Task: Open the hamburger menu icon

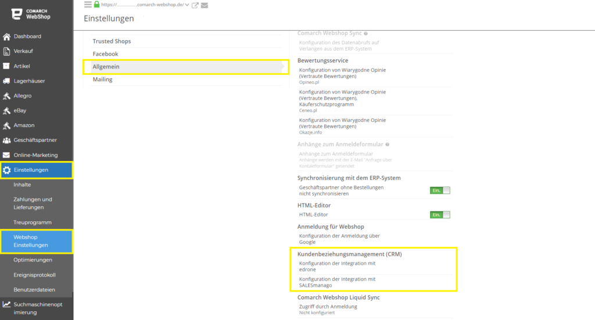Action: click(88, 5)
